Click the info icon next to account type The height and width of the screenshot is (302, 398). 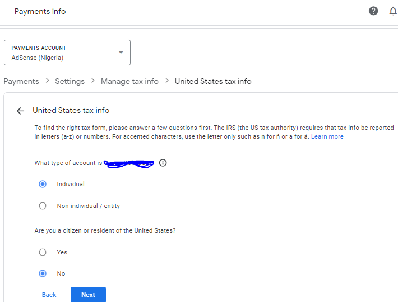(x=163, y=163)
